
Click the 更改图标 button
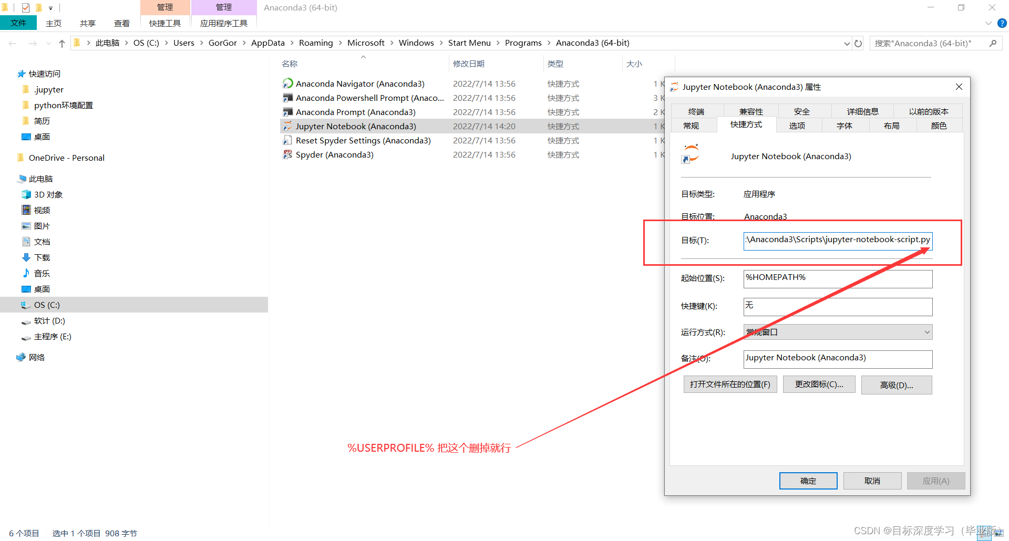pyautogui.click(x=819, y=384)
